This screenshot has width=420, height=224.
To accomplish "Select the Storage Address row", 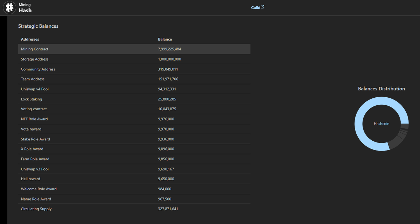I will (134, 59).
